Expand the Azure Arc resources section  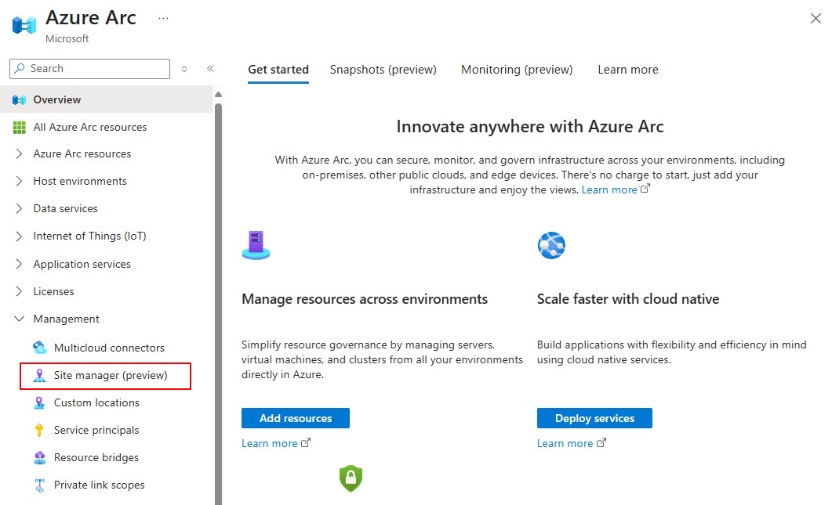tap(17, 153)
